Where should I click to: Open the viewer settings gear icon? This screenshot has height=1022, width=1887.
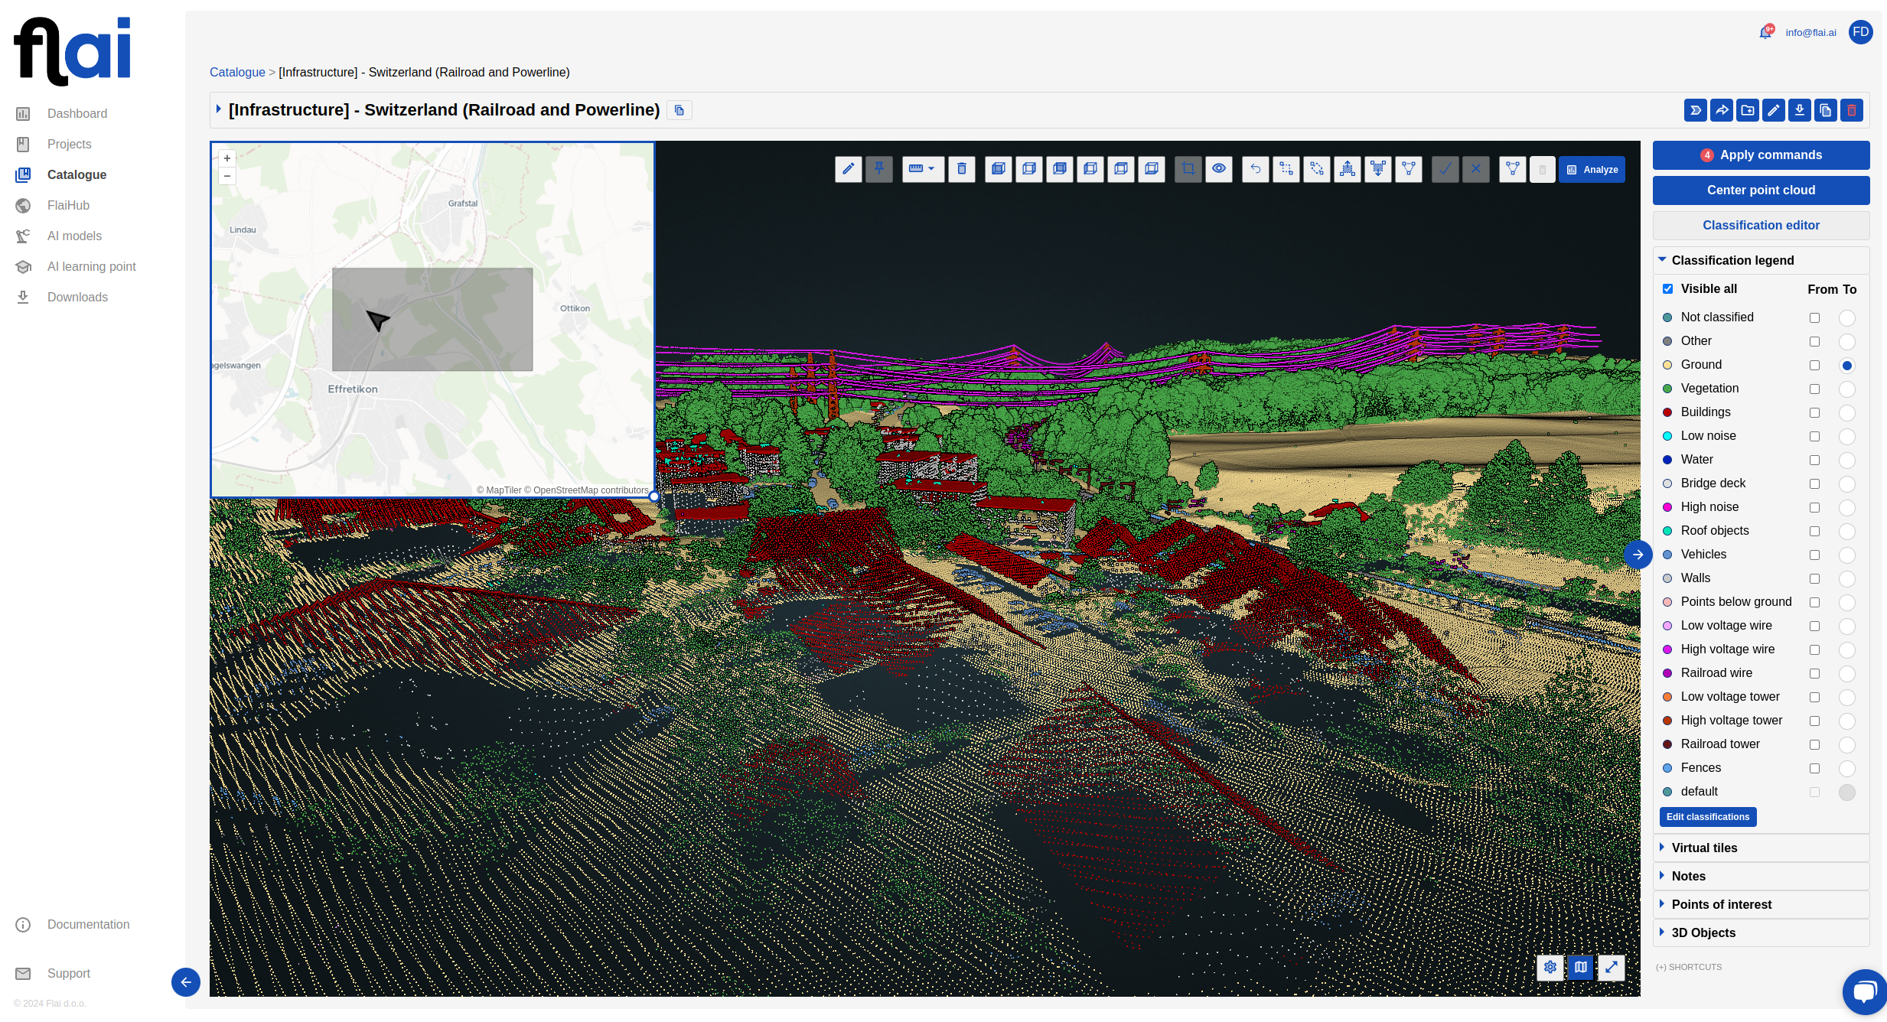(1550, 967)
